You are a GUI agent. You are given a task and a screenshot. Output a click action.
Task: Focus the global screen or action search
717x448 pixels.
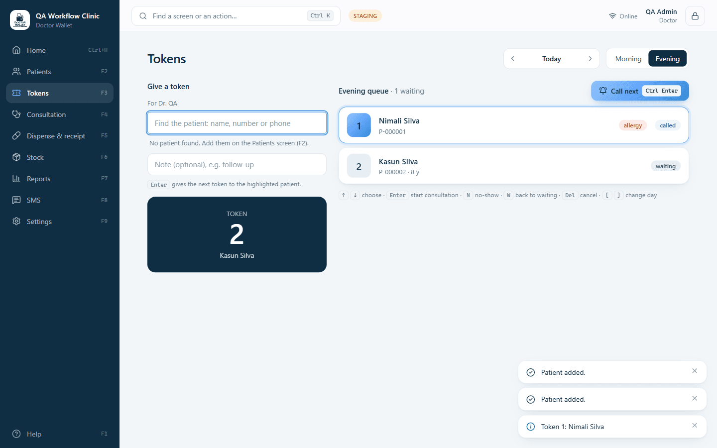(236, 16)
